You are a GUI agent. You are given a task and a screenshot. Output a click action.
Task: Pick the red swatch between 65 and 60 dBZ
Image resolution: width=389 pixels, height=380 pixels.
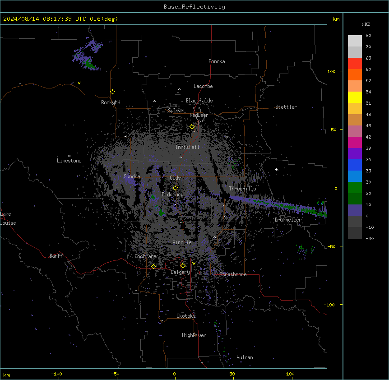click(355, 64)
